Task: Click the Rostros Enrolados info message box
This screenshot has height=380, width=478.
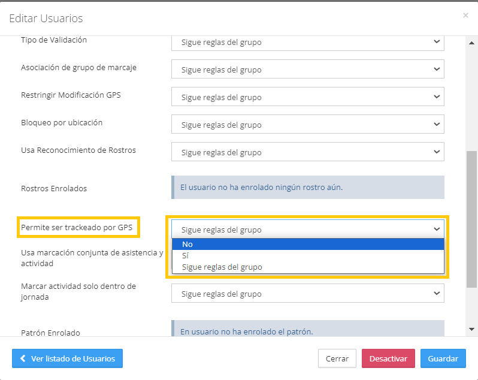Action: (307, 187)
